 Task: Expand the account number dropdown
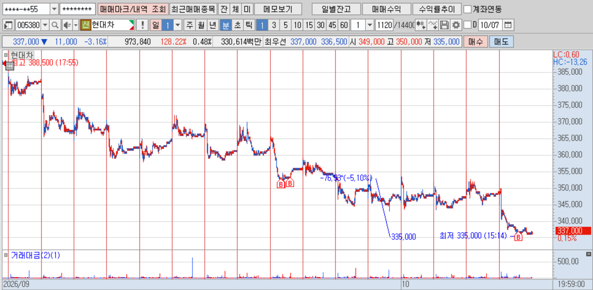(x=54, y=9)
